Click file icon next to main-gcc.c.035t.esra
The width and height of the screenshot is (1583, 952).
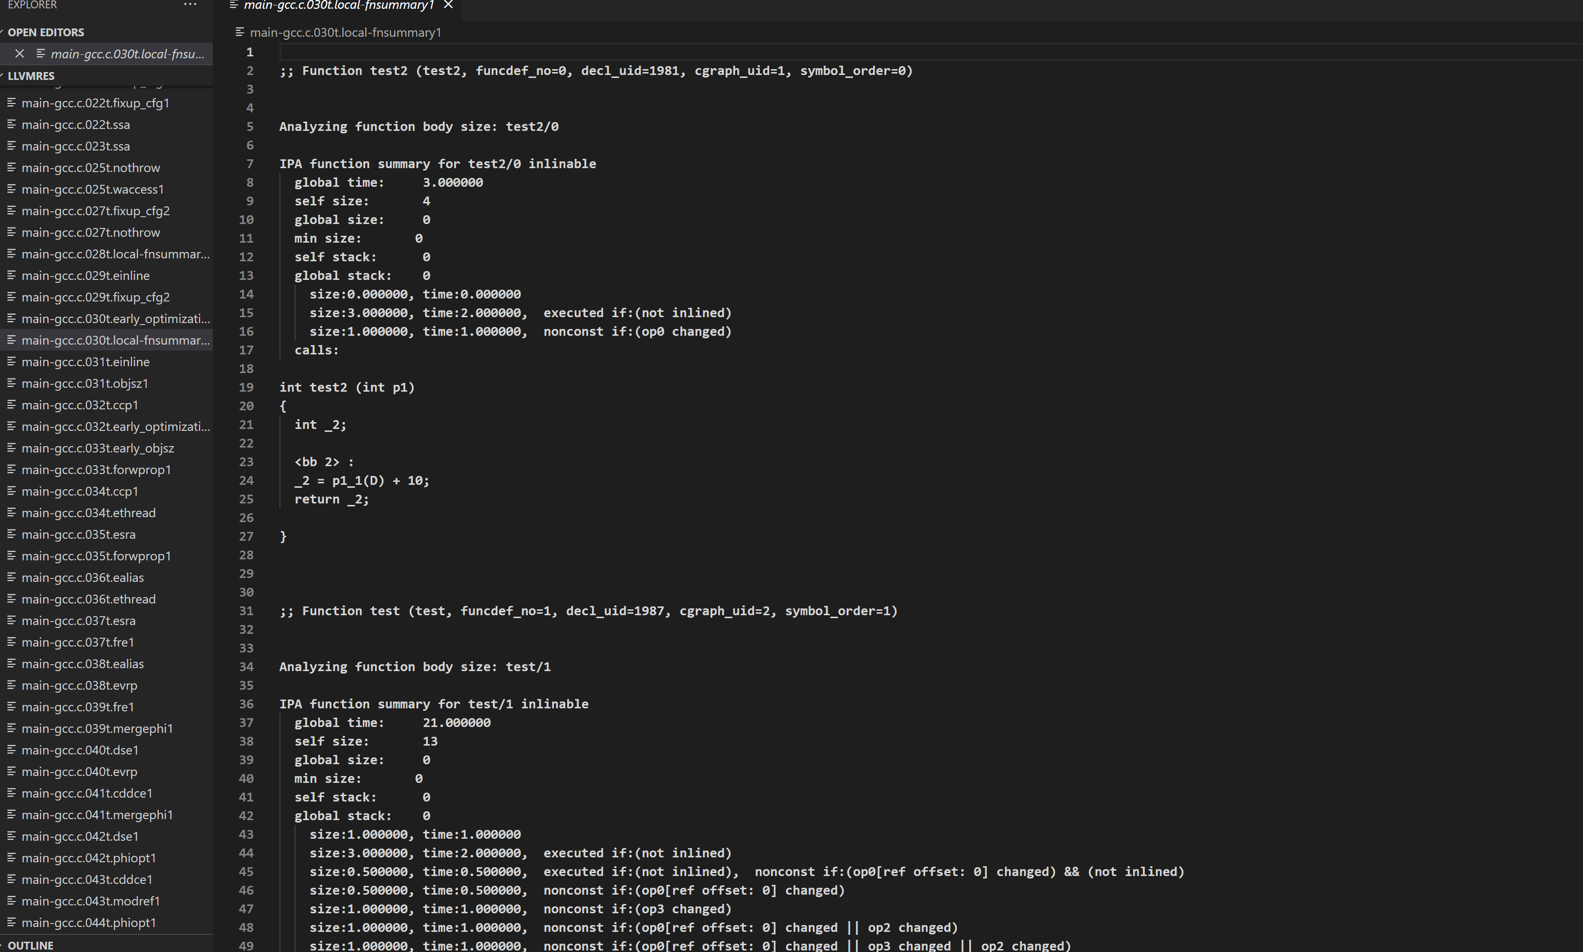(11, 534)
